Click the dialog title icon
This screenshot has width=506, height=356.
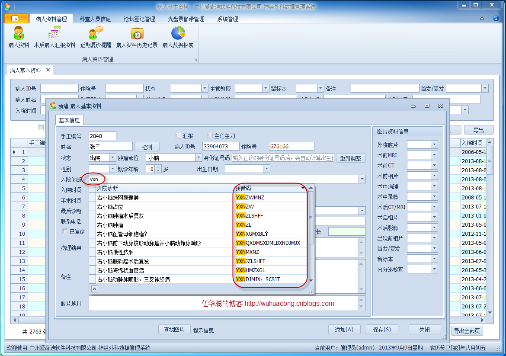[53, 106]
